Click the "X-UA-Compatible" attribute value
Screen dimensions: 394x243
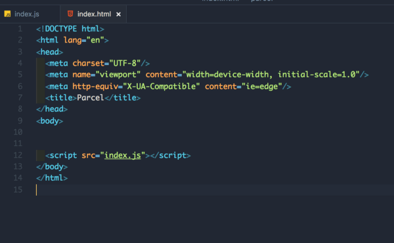(x=162, y=86)
